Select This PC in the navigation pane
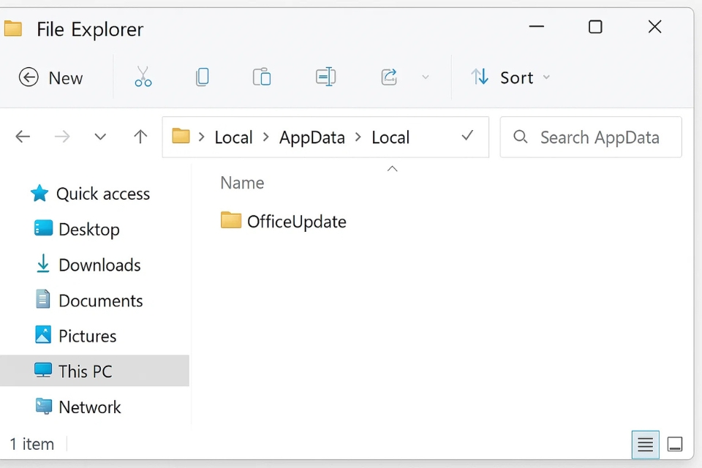Screen dimensions: 702x468 coord(83,371)
